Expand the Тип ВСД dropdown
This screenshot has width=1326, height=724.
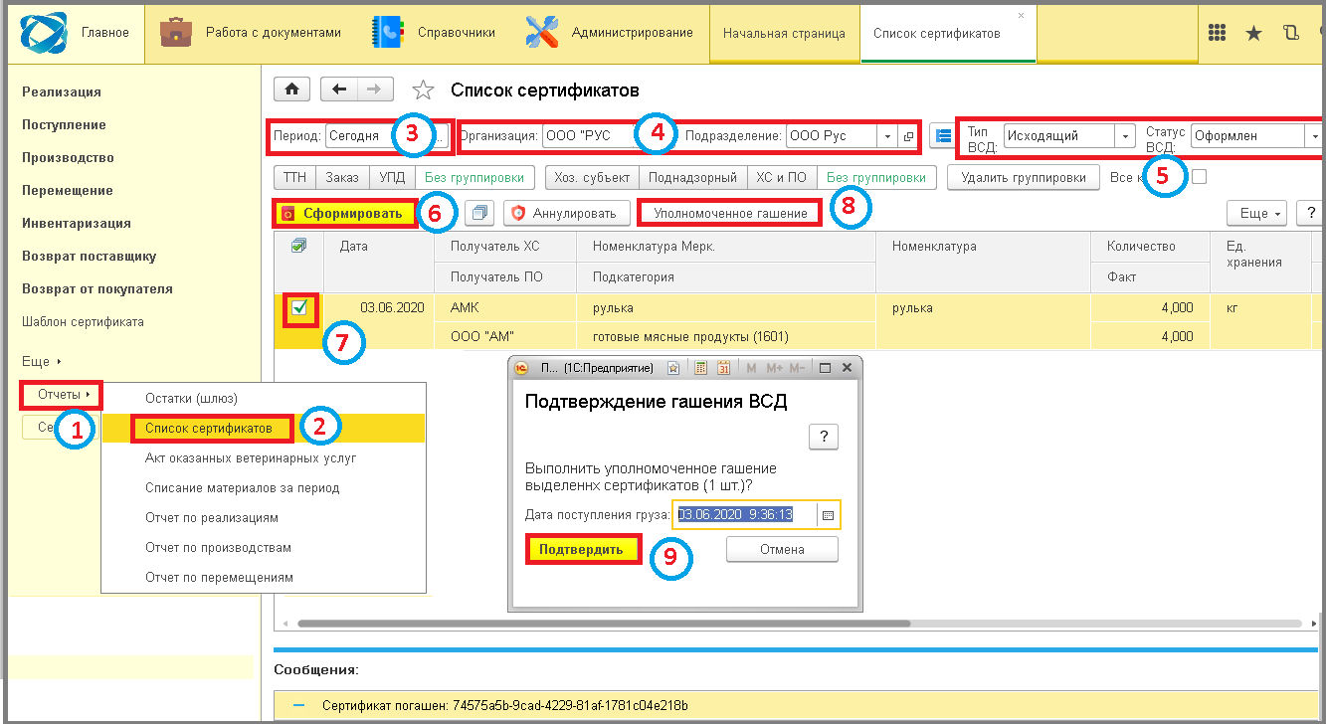pos(1125,135)
